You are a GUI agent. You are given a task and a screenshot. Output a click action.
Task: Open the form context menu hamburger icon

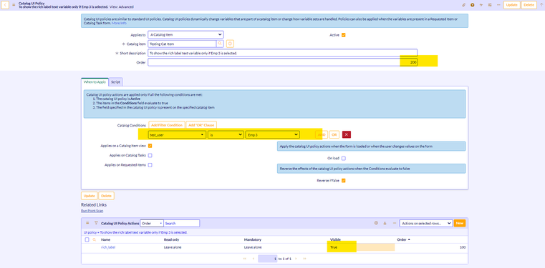[14, 5]
